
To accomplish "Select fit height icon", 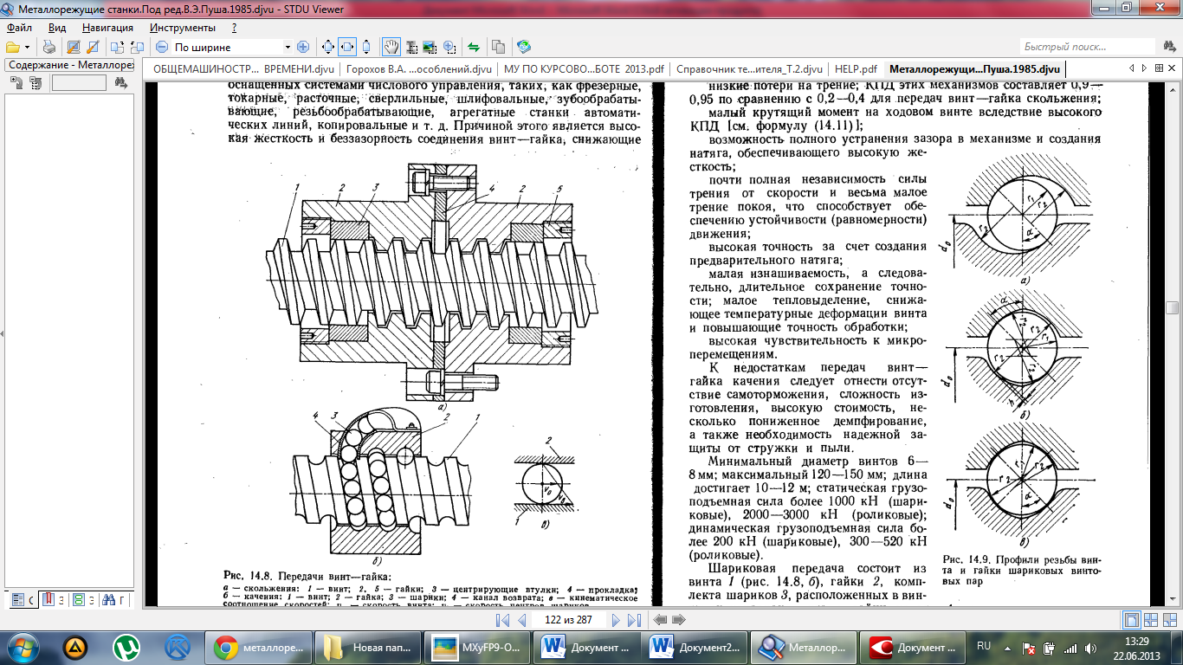I will point(366,47).
